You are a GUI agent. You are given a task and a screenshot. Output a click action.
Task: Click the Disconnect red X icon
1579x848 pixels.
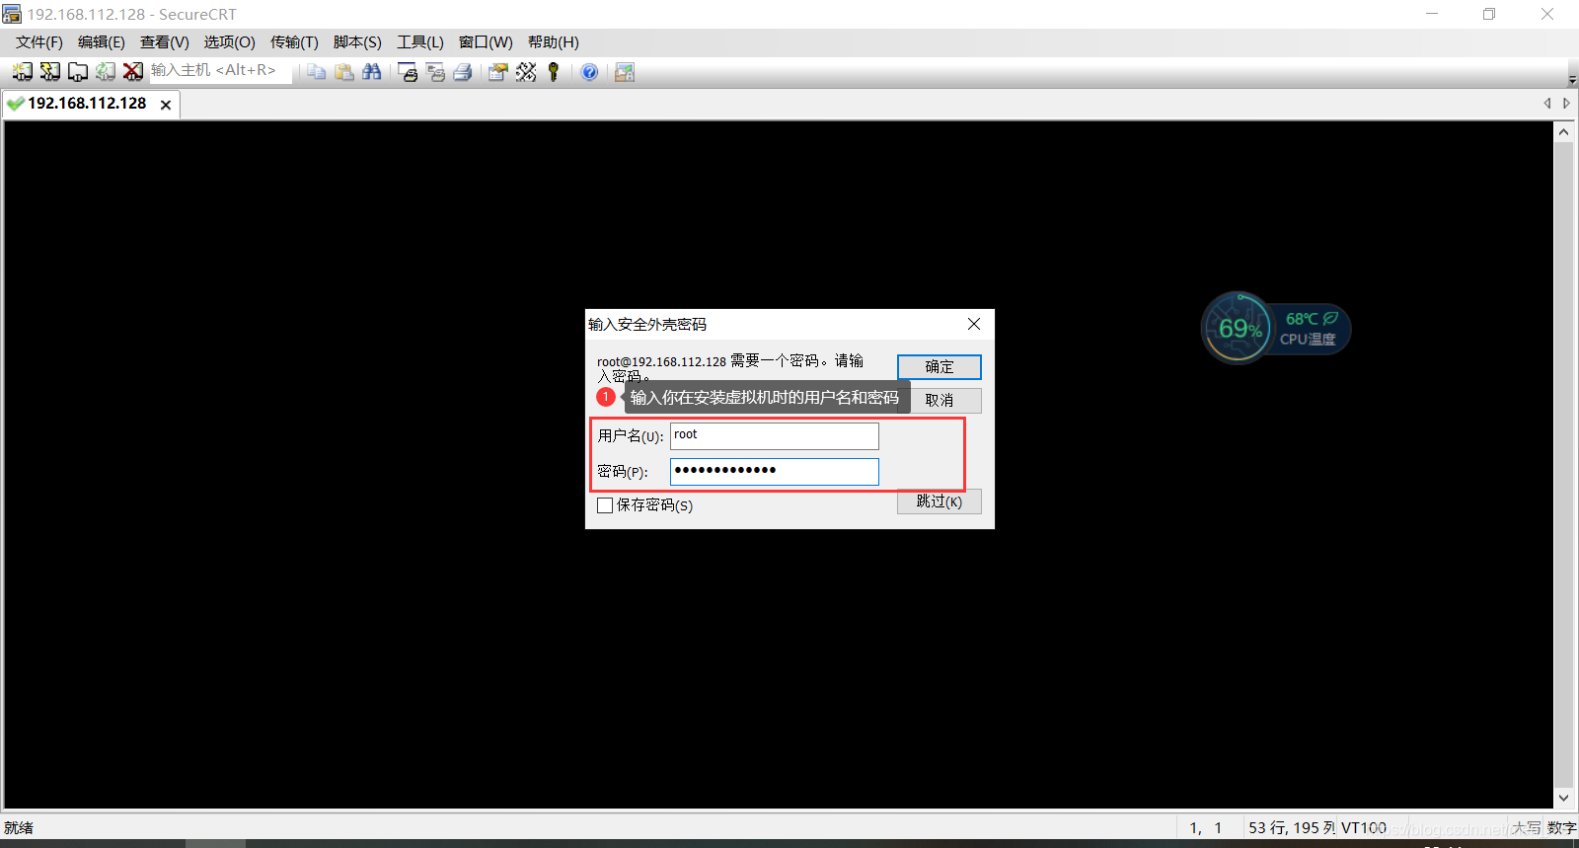[132, 71]
